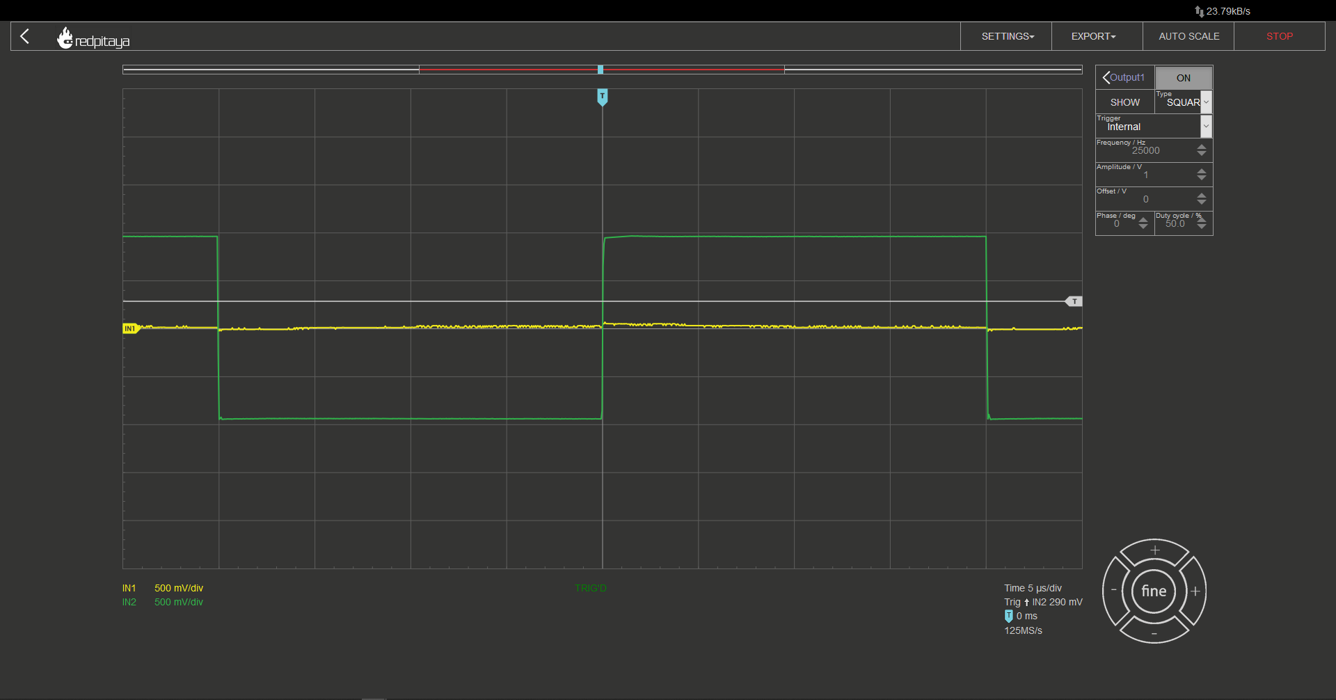Click the back arrow icon

[25, 36]
